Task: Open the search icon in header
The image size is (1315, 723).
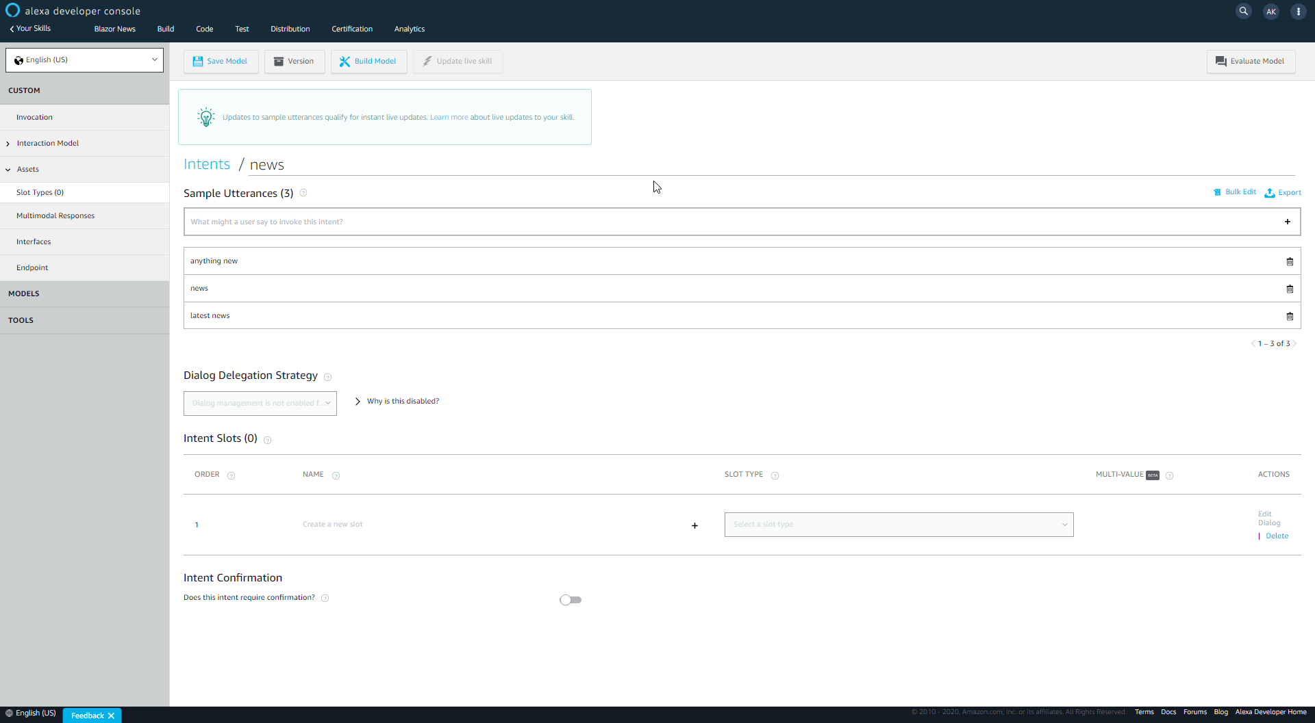Action: 1243,11
